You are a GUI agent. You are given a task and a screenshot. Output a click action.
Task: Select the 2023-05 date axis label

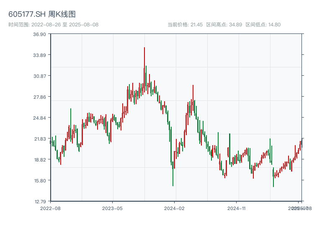tap(112, 208)
